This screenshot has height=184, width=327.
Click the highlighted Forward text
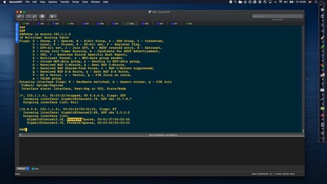click(74, 119)
